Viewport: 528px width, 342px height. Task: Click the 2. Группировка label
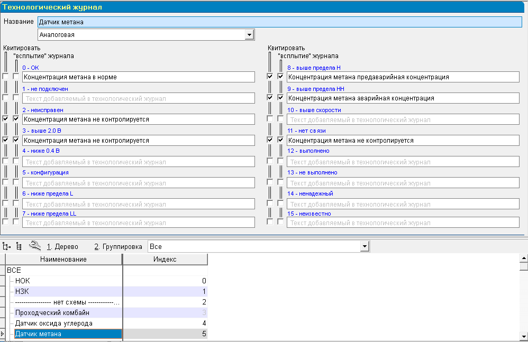pyautogui.click(x=118, y=247)
